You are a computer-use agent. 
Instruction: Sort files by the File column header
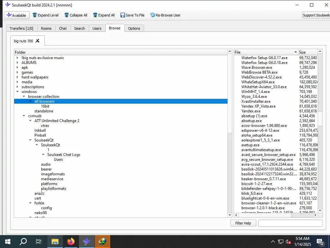coord(266,52)
